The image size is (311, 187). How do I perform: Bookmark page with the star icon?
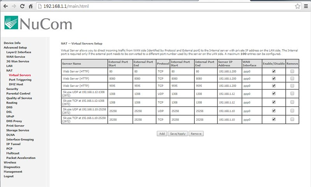[297, 6]
